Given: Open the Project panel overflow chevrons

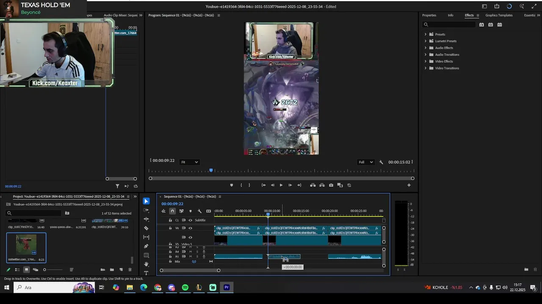Looking at the screenshot, I should pyautogui.click(x=135, y=196).
